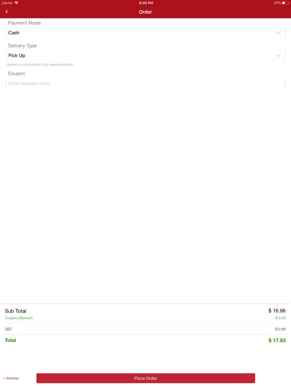Select the Cash payment mode text
Viewport: 291px width, 388px height.
14,33
